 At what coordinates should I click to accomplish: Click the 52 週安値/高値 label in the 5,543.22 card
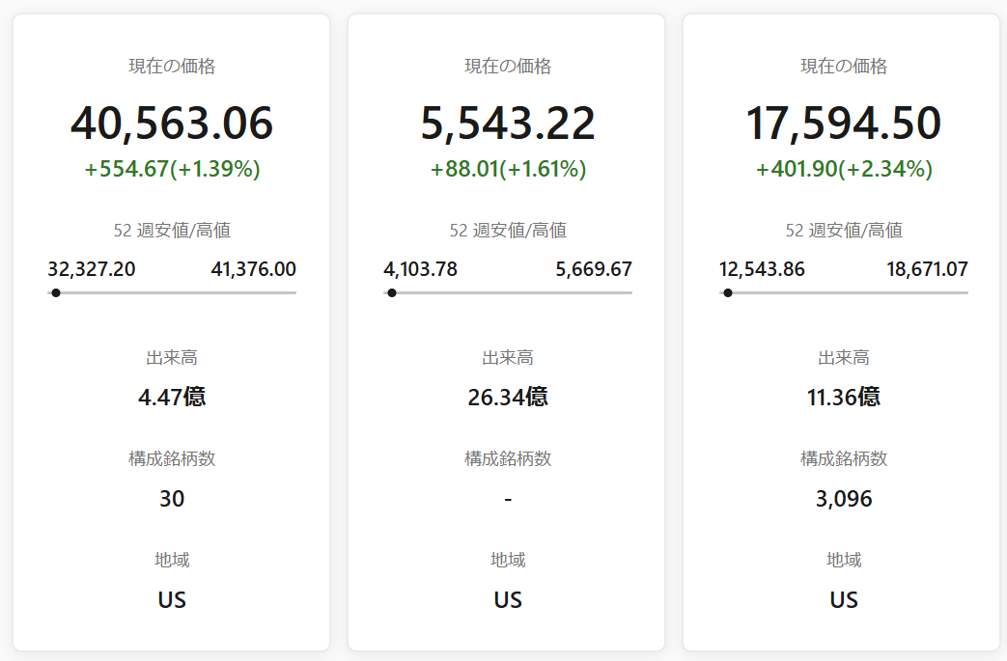tap(507, 231)
